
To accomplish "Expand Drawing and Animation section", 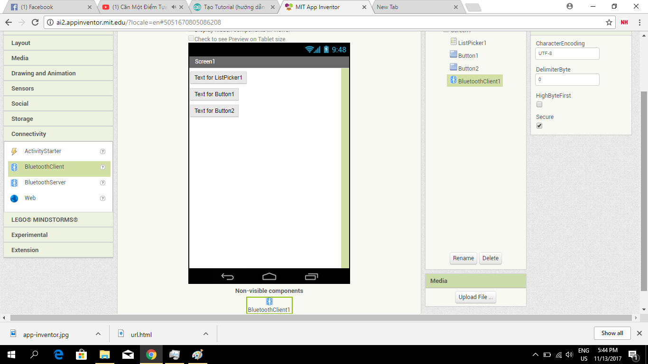I will [58, 73].
